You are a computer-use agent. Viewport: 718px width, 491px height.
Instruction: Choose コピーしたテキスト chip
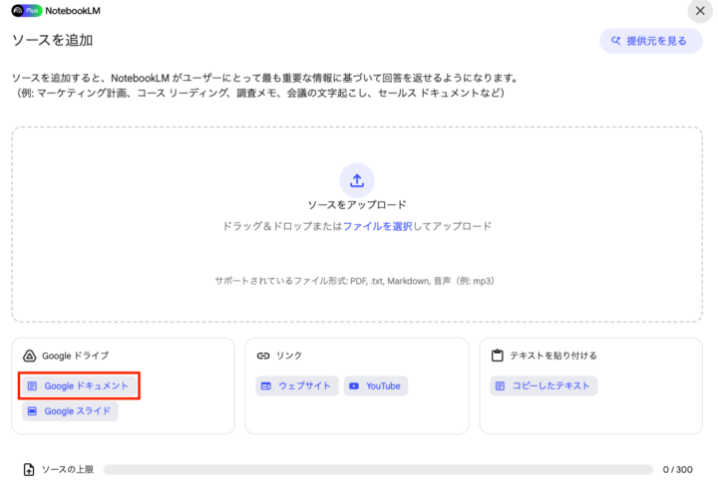click(x=543, y=385)
